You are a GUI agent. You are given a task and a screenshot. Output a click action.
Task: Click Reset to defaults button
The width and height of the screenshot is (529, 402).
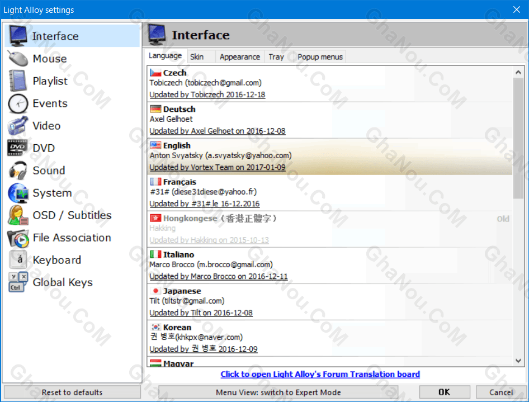72,392
